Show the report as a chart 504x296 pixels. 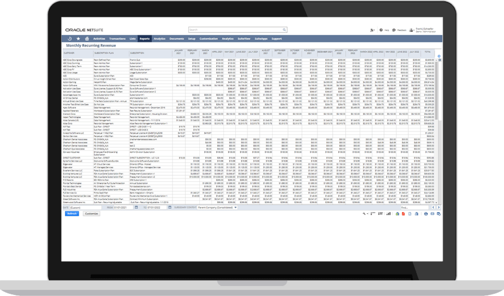point(389,214)
